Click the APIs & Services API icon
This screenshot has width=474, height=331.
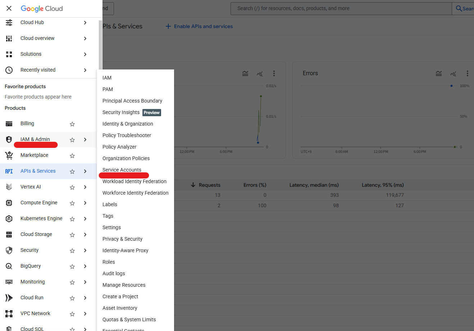(x=9, y=171)
